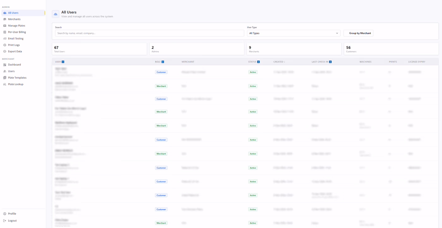Log out using the Logout link
The image size is (442, 228).
[12, 221]
